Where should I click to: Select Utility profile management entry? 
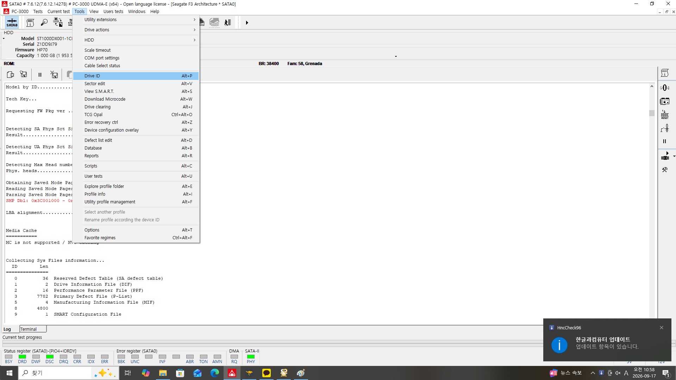pyautogui.click(x=136, y=202)
